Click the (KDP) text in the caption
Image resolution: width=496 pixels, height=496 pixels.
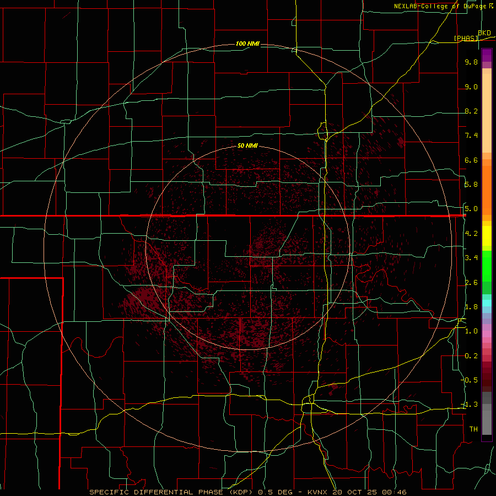tap(241, 492)
